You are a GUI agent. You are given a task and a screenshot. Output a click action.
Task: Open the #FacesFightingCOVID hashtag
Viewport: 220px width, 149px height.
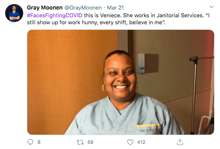[x=55, y=15]
